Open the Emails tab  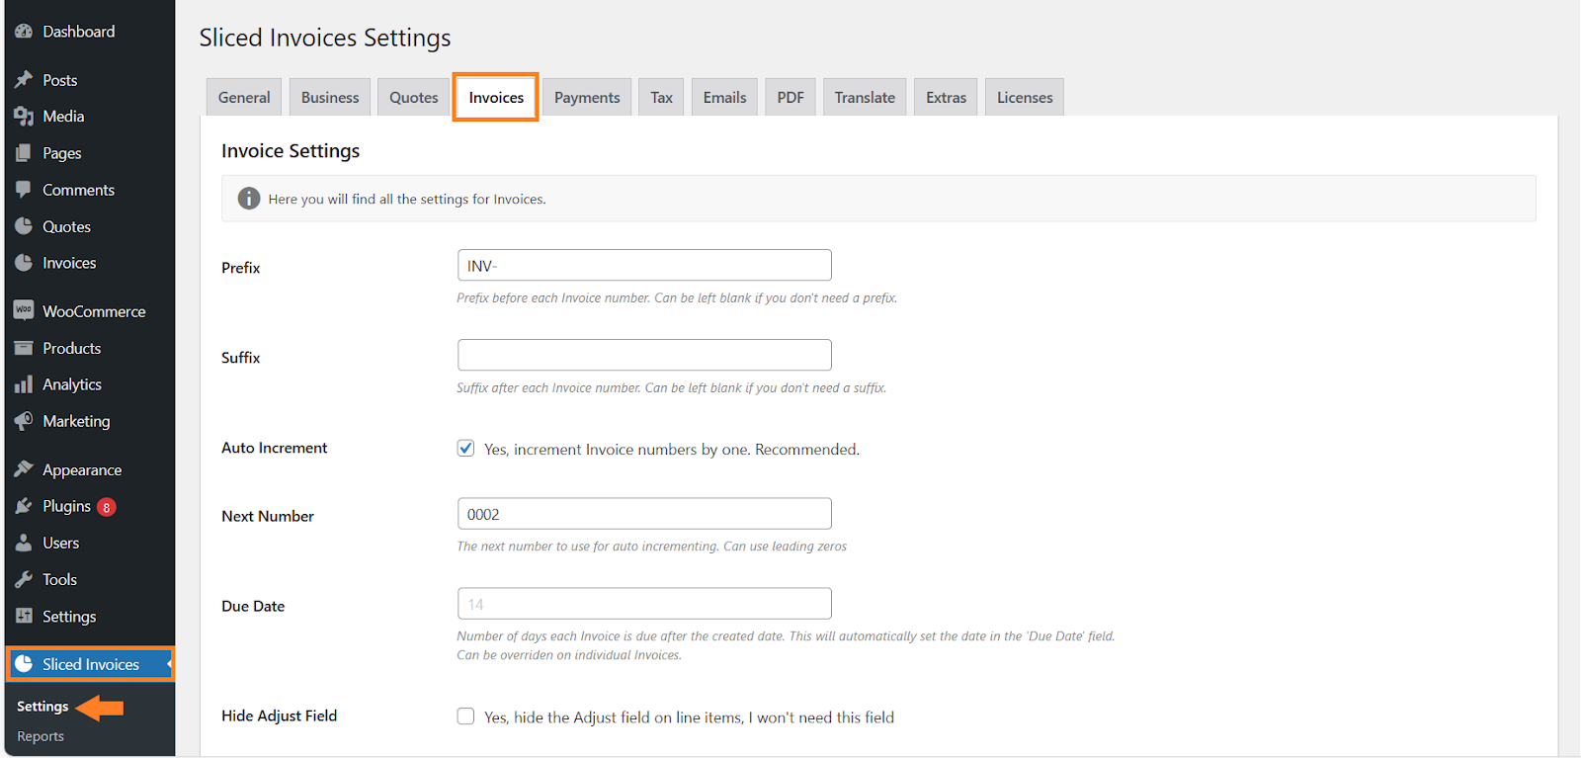[x=724, y=97]
